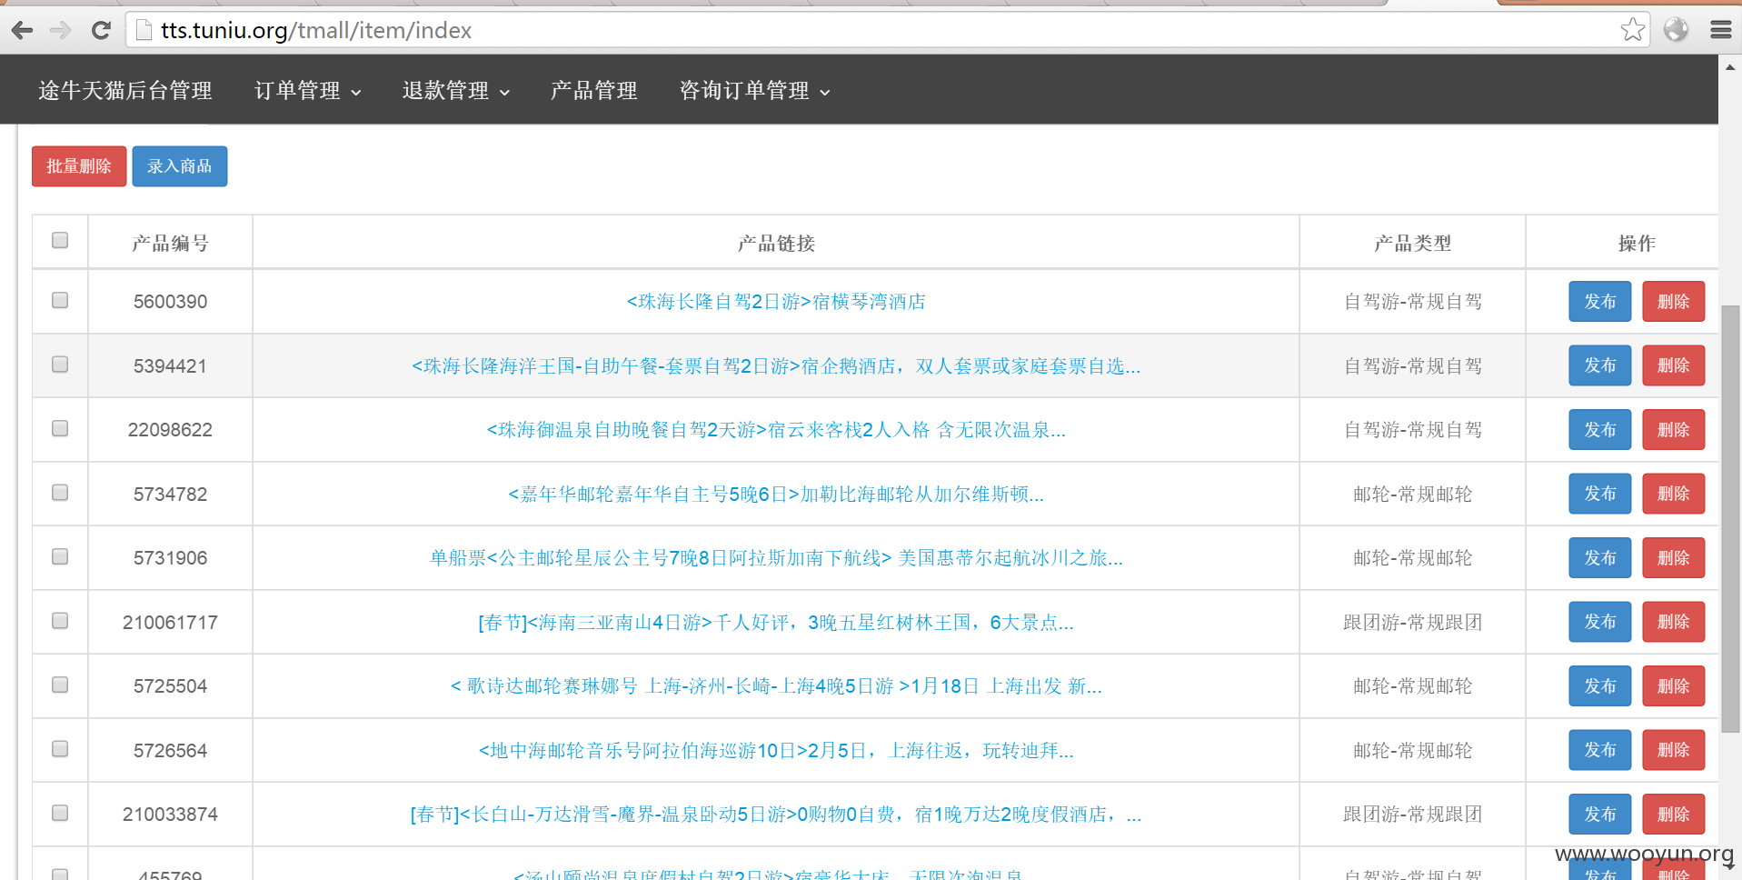Image resolution: width=1742 pixels, height=880 pixels.
Task: Click 发布 for product 5731906
Action: click(x=1600, y=558)
